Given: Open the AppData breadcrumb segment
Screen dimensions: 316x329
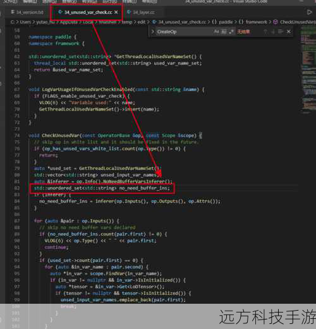Looking at the screenshot, I should coord(69,22).
